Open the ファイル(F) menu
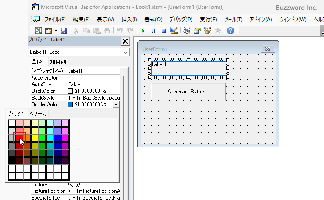Image resolution: width=324 pixels, height=200 pixels. tap(55, 20)
